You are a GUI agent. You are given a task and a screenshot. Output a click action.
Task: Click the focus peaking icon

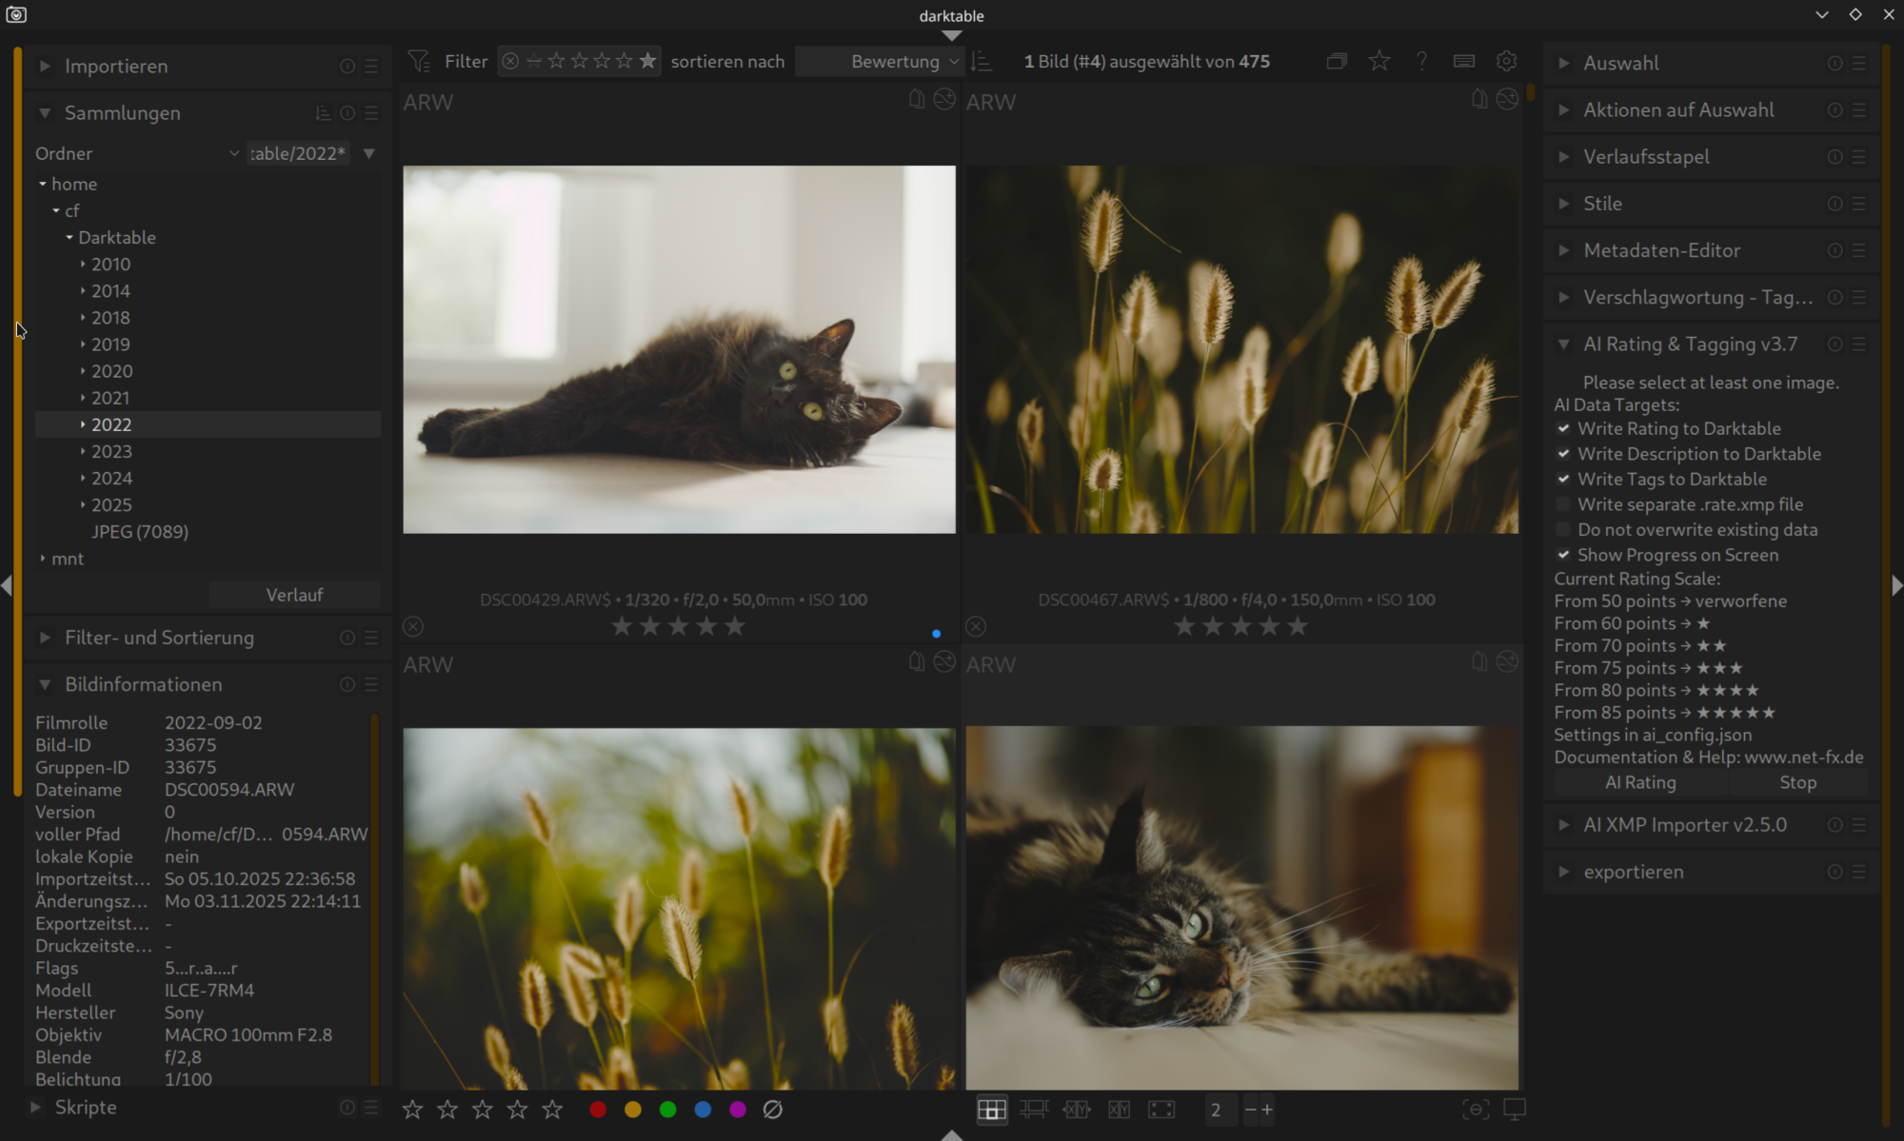[x=1475, y=1110]
